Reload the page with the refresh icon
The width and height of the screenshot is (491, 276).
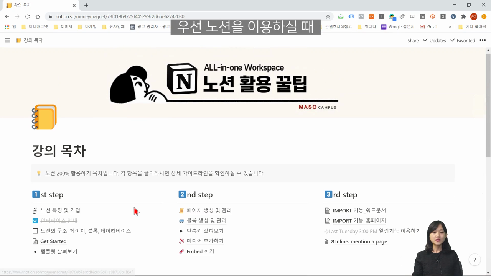tap(27, 16)
